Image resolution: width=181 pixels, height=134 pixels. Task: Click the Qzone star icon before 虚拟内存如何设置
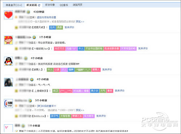(x=16, y=17)
